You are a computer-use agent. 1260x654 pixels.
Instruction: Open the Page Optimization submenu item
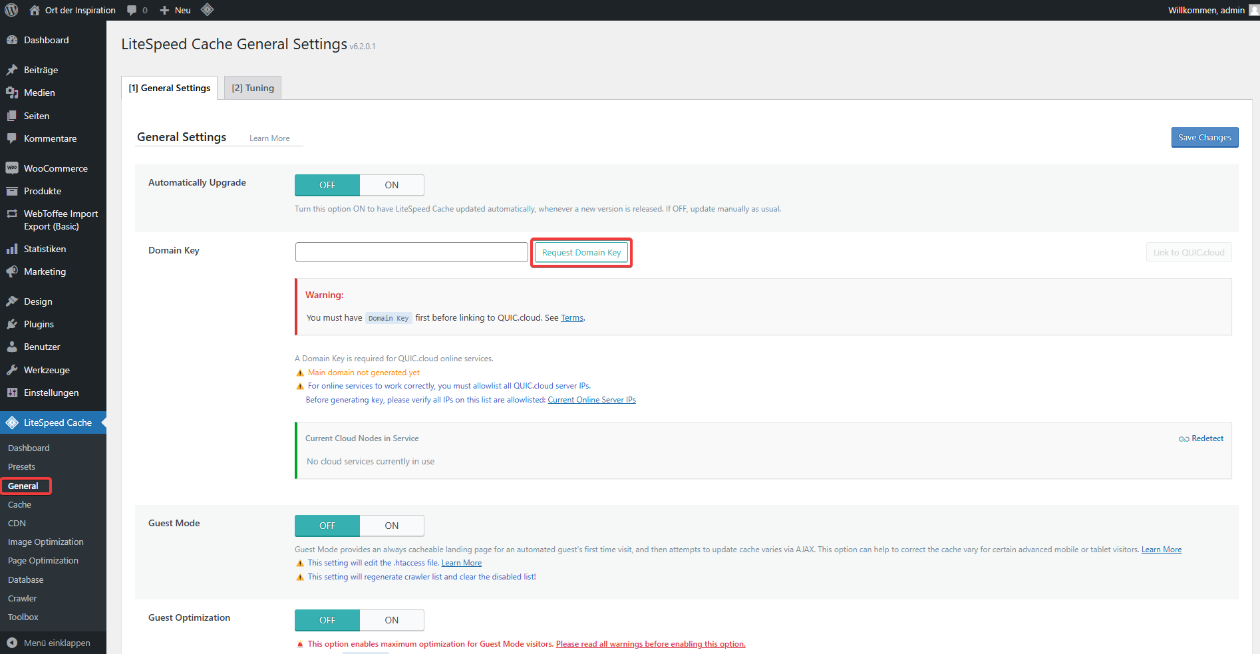point(43,560)
